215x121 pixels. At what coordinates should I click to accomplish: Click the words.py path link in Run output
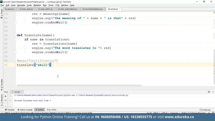102,95
